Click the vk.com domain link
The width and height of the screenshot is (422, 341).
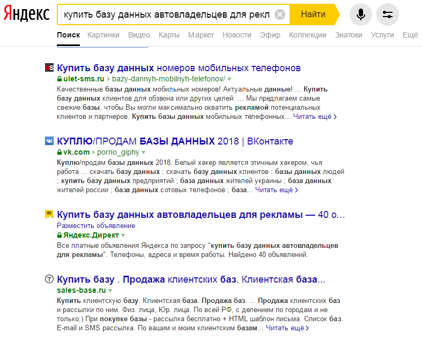coord(76,152)
